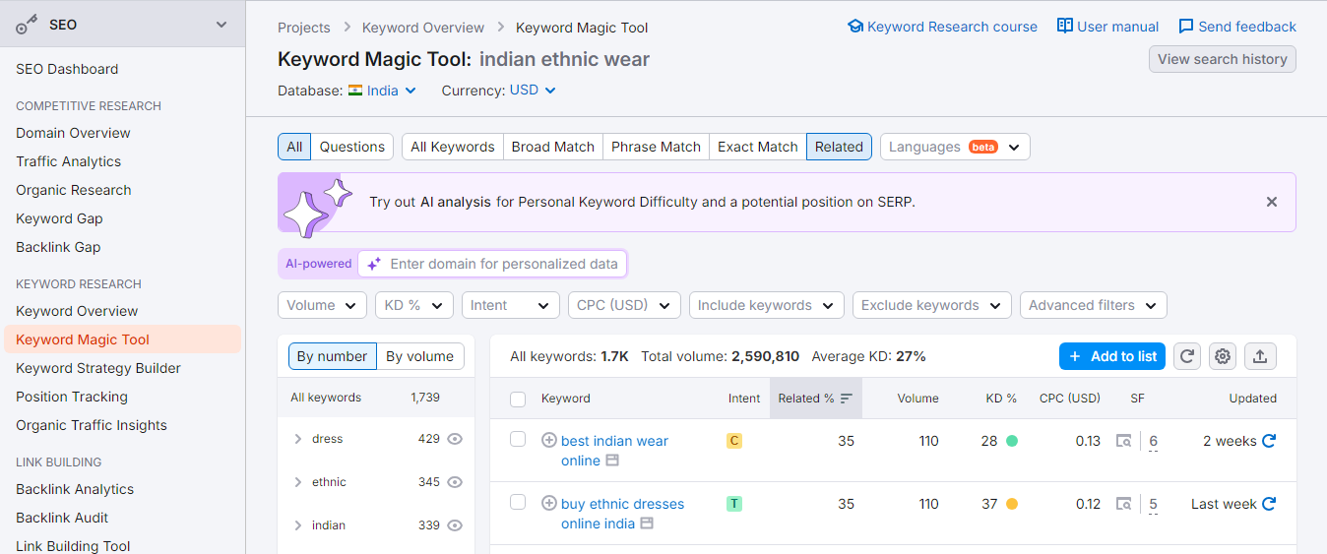1327x554 pixels.
Task: Check the box for best indian wear online
Action: 518,439
